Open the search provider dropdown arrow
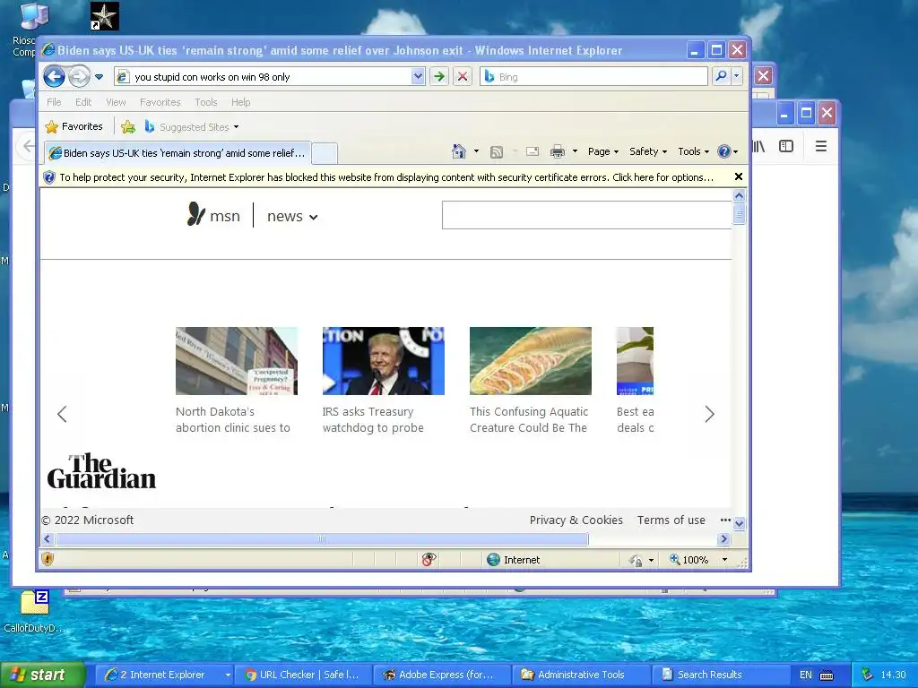The width and height of the screenshot is (918, 688). 737,76
